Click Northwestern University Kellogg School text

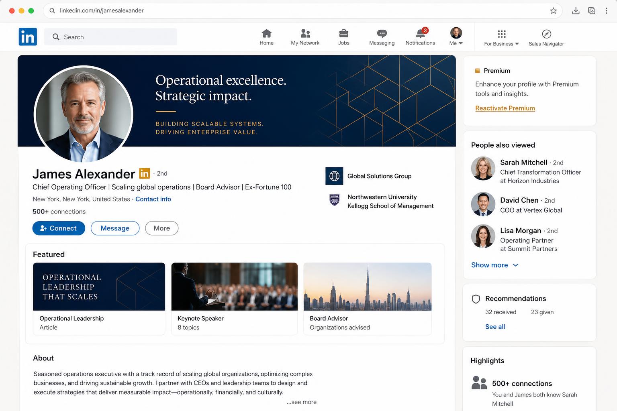point(390,201)
